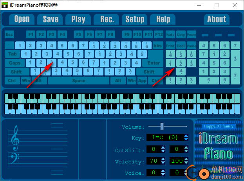Click the treble clef on the staff
Image resolution: width=244 pixels, height=181 pixels.
(x=15, y=138)
